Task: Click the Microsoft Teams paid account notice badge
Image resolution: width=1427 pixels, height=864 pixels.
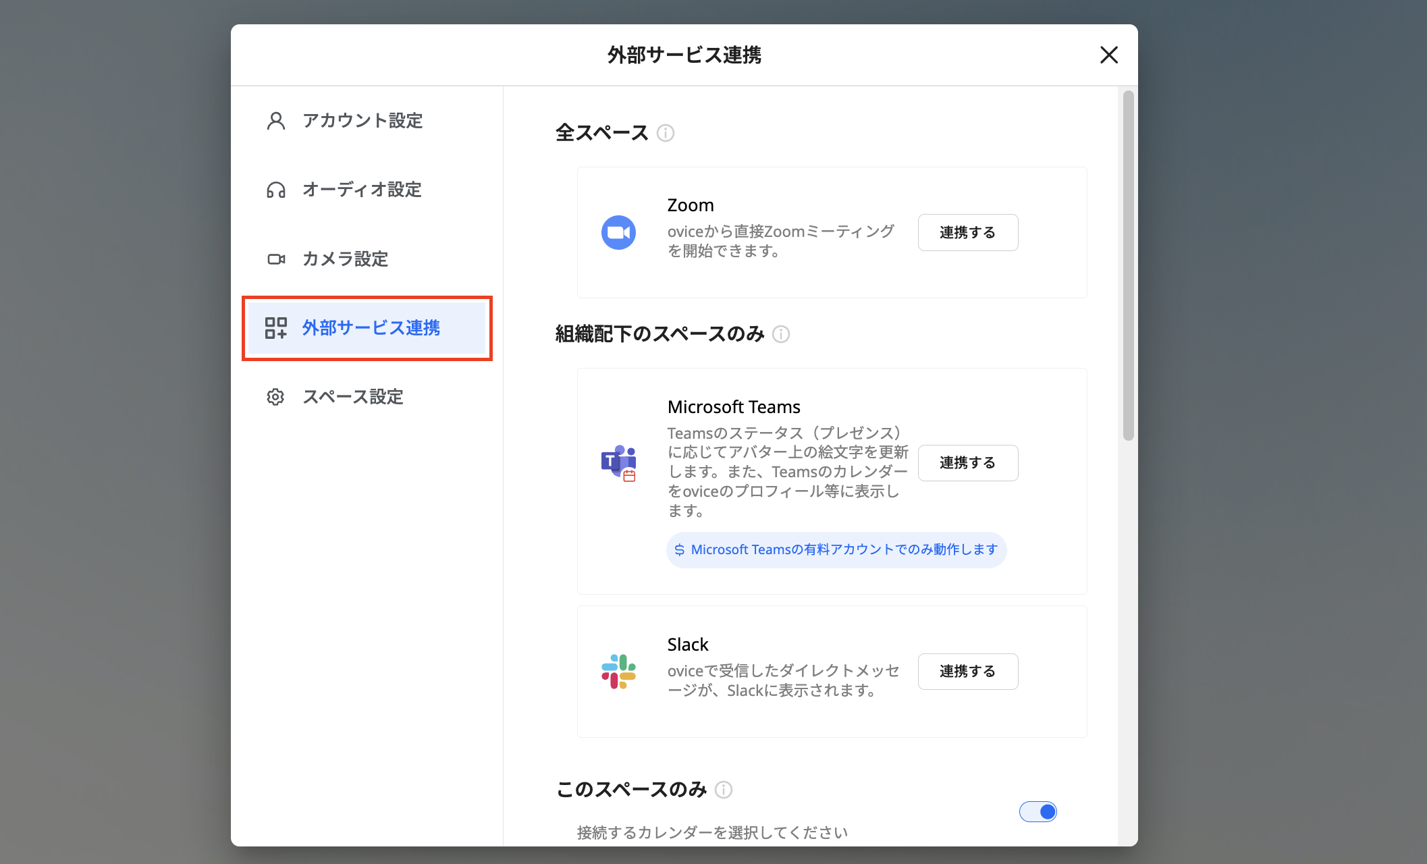Action: (836, 550)
